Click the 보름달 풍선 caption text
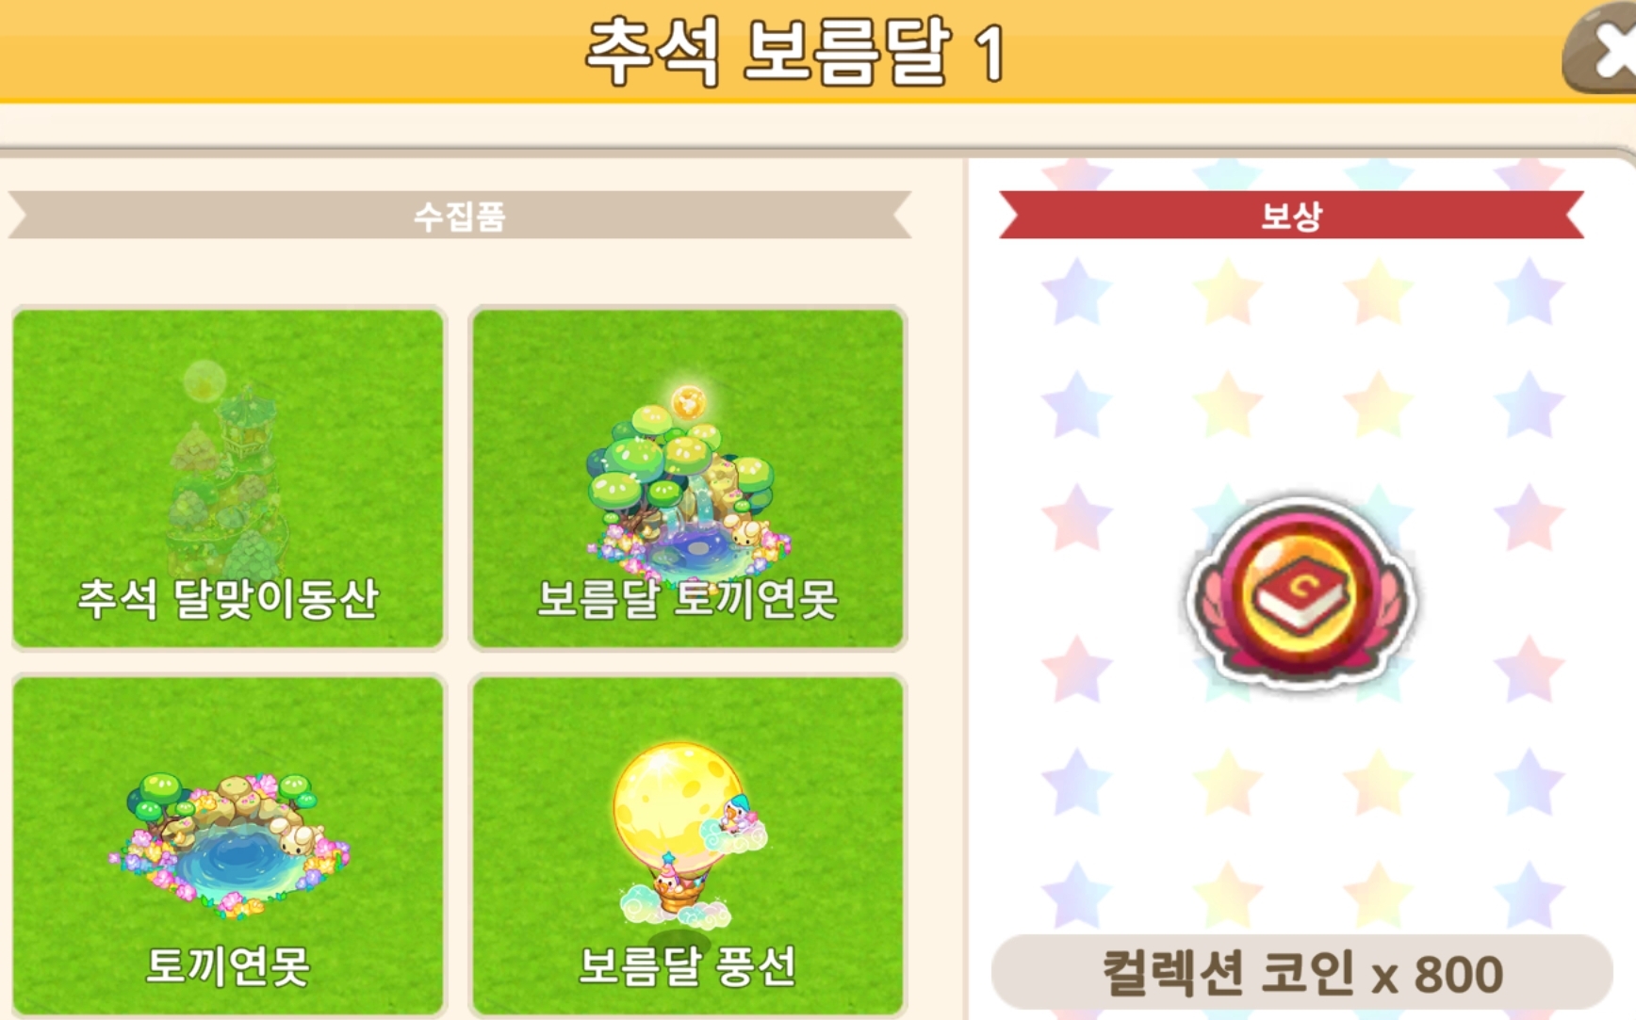This screenshot has width=1636, height=1020. (688, 966)
